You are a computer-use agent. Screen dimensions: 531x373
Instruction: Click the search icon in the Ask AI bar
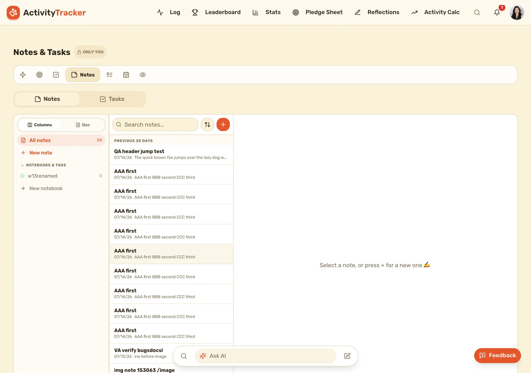coord(184,356)
